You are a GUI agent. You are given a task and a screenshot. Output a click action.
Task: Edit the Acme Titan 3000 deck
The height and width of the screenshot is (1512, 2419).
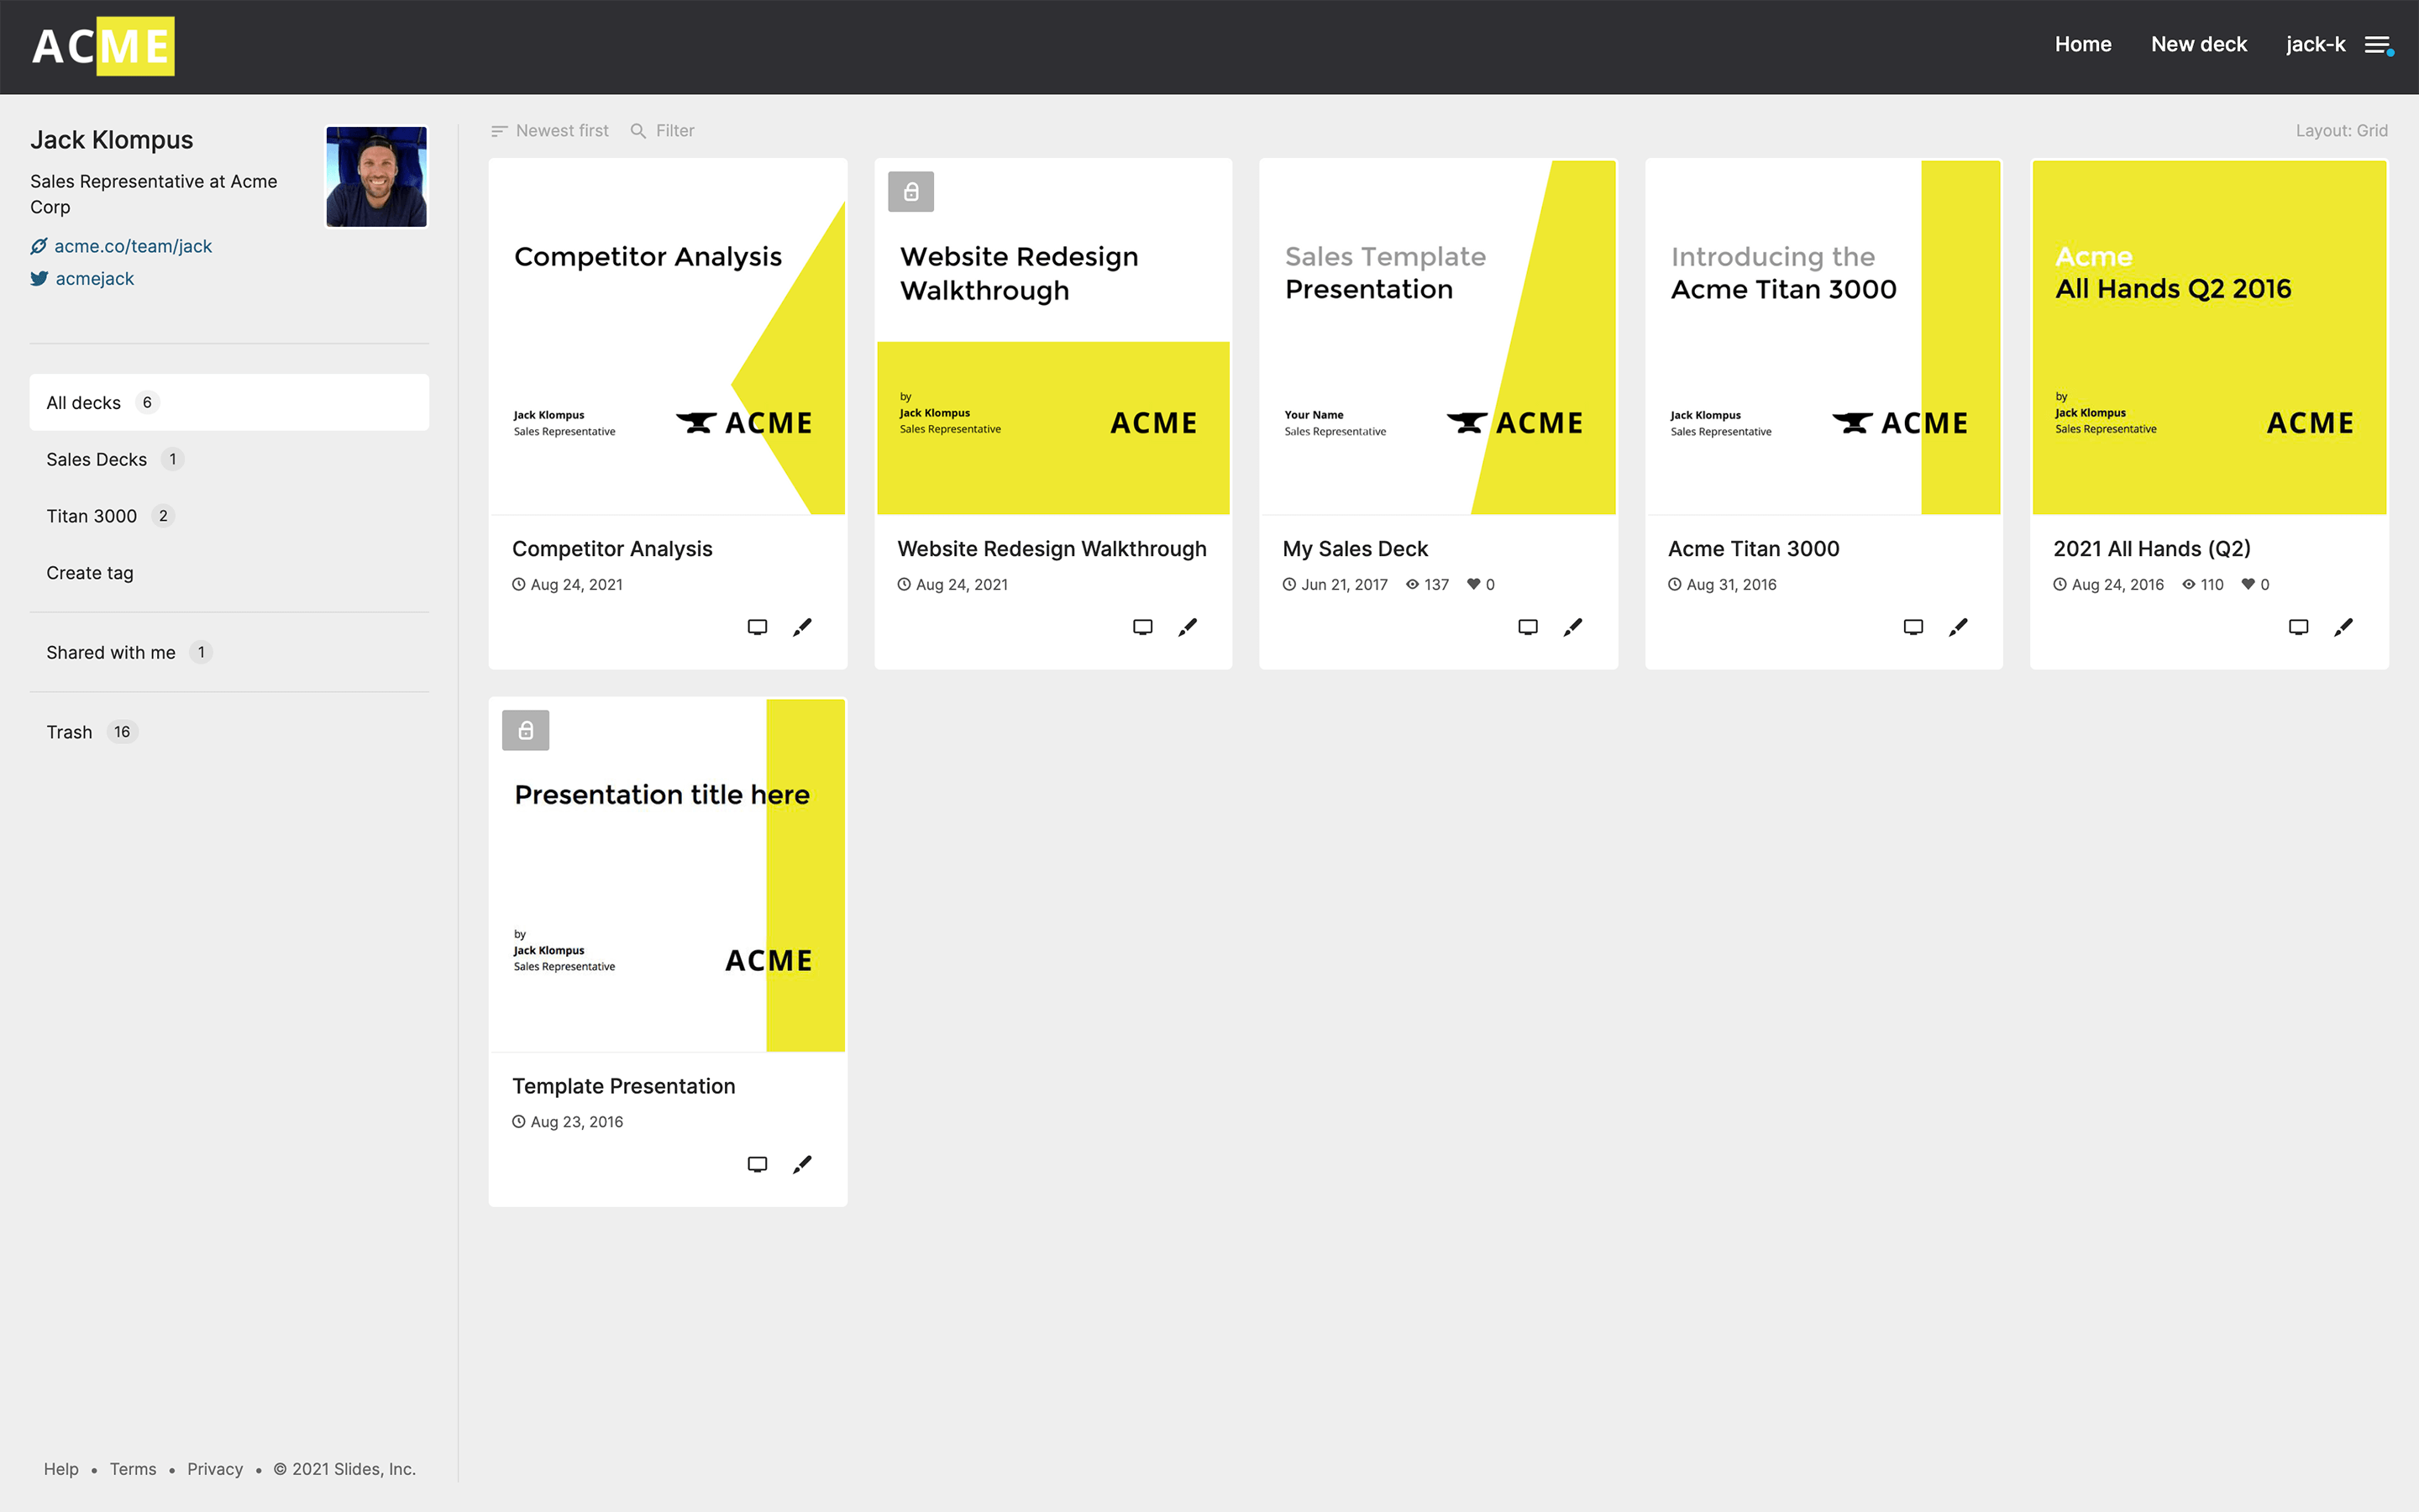(x=1958, y=627)
